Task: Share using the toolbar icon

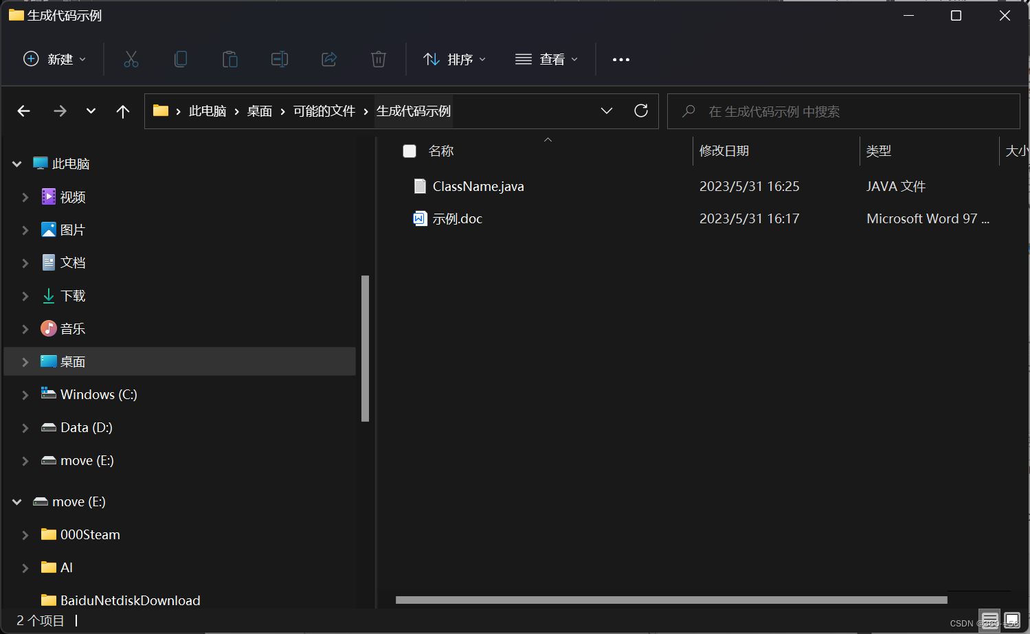Action: [x=329, y=59]
